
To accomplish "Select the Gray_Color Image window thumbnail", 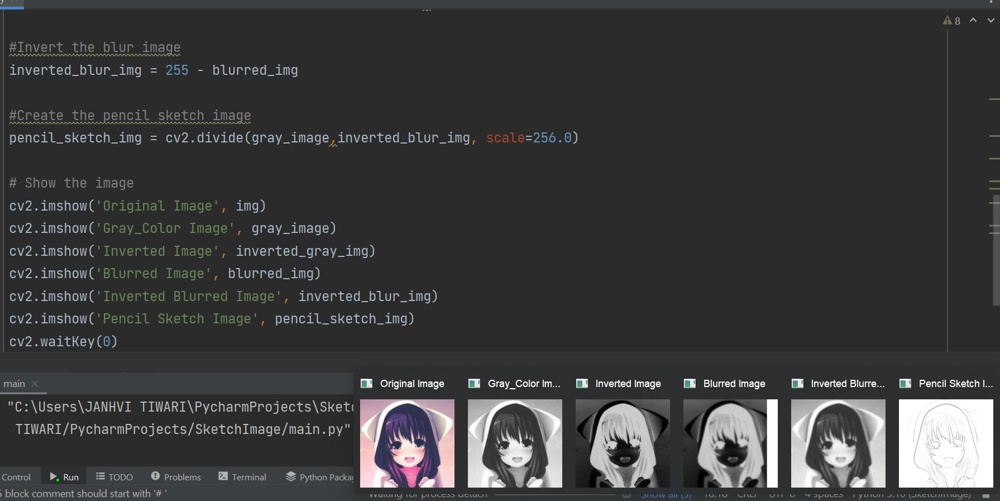I will (515, 443).
